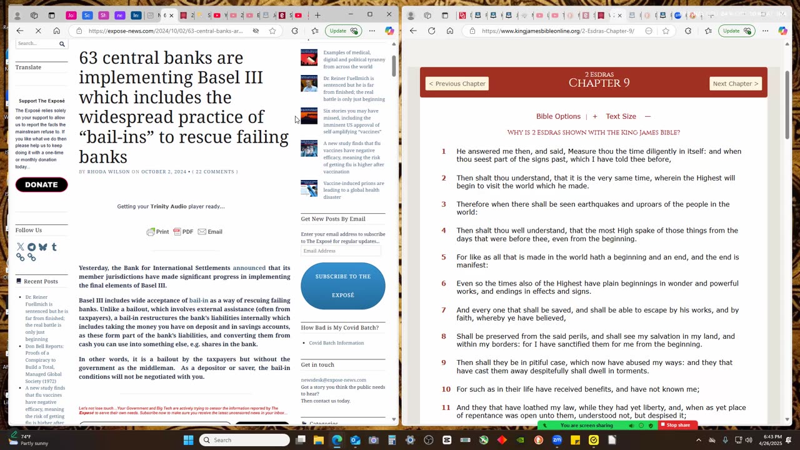Open the 'bail-in' link in the article

click(199, 300)
